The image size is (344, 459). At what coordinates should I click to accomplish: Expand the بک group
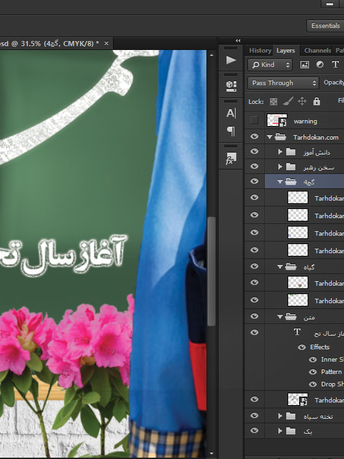[280, 430]
